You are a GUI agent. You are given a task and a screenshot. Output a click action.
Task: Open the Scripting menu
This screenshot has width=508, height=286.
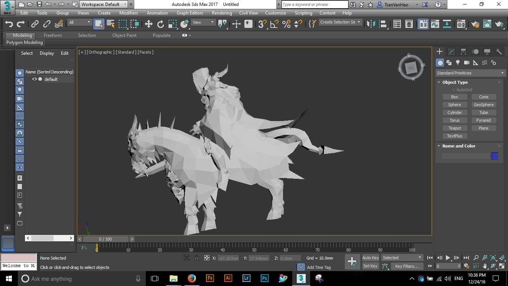pyautogui.click(x=303, y=13)
